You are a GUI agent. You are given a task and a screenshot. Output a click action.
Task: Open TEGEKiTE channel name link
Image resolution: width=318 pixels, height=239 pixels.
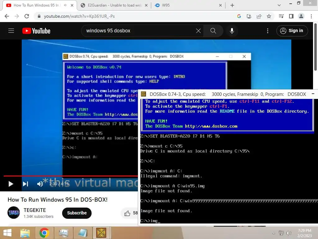(x=35, y=210)
